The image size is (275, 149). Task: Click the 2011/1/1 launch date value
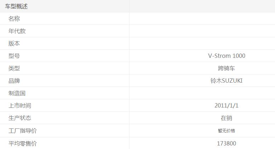(227, 106)
